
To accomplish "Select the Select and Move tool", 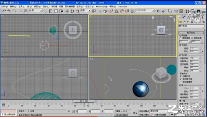I will coord(67,11).
